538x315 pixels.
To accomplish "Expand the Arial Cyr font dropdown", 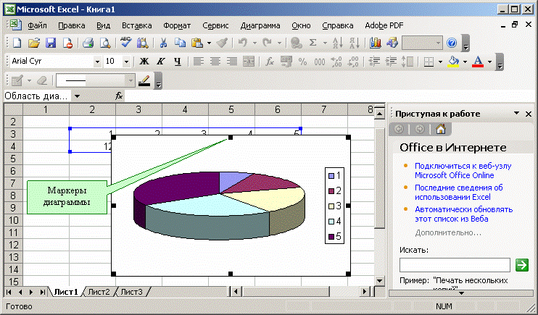I will [96, 62].
